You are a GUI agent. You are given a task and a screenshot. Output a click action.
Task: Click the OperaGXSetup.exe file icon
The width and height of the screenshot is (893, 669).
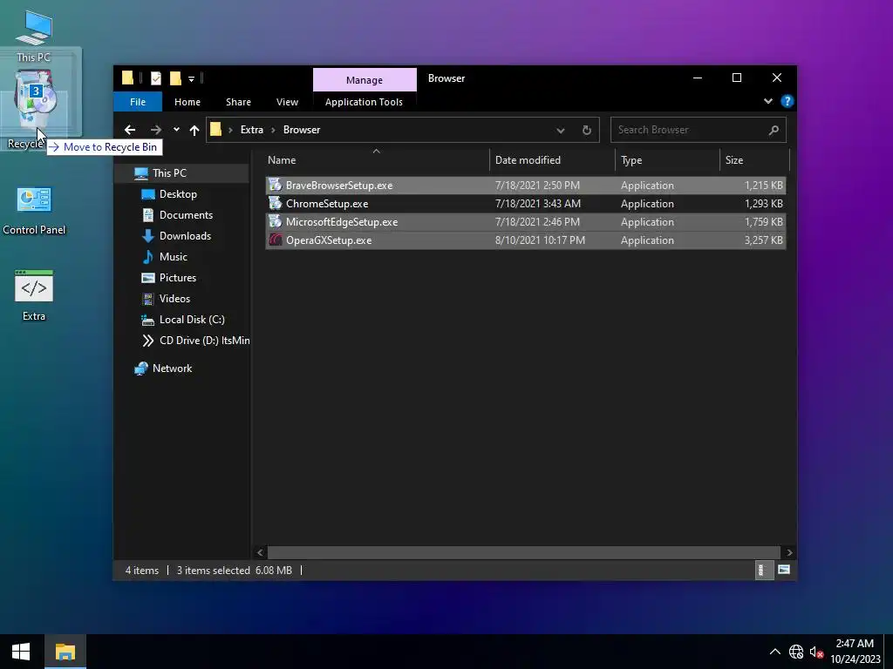pyautogui.click(x=275, y=240)
